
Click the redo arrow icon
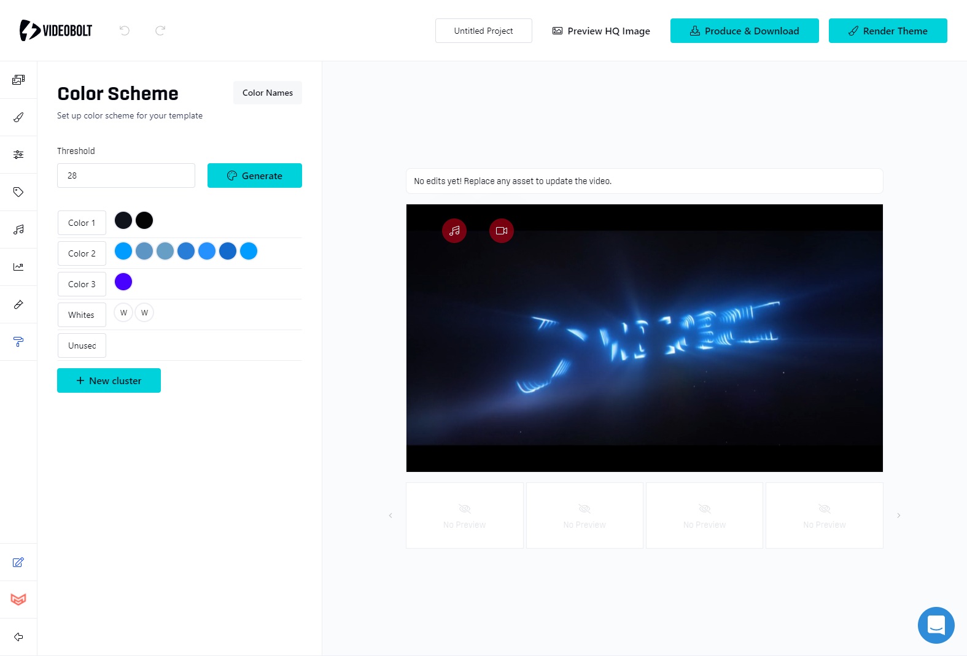[160, 31]
